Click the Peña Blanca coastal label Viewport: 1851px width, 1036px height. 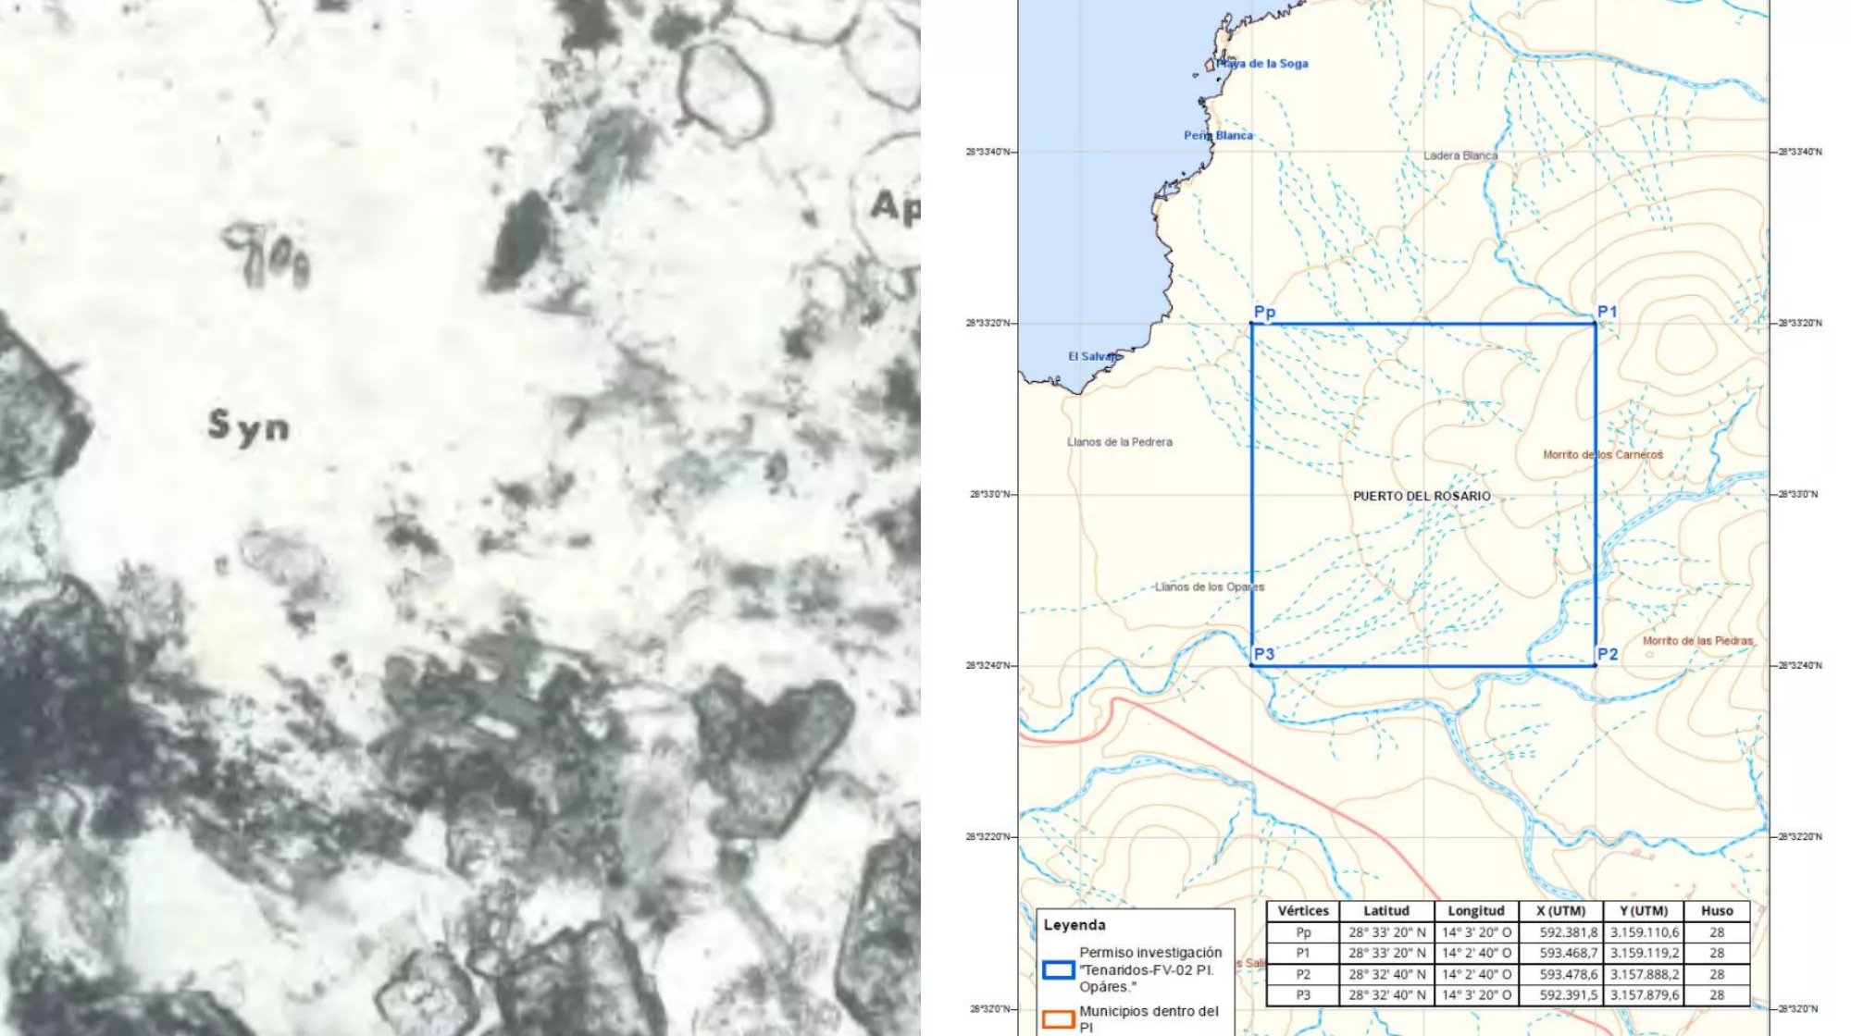1218,135
